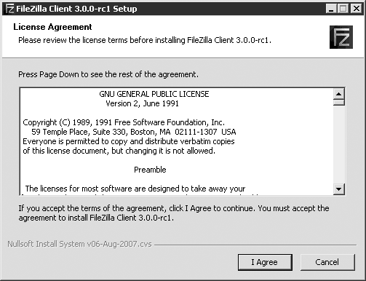Close the FileZilla Setup window
366x281 pixels.
tap(357, 9)
